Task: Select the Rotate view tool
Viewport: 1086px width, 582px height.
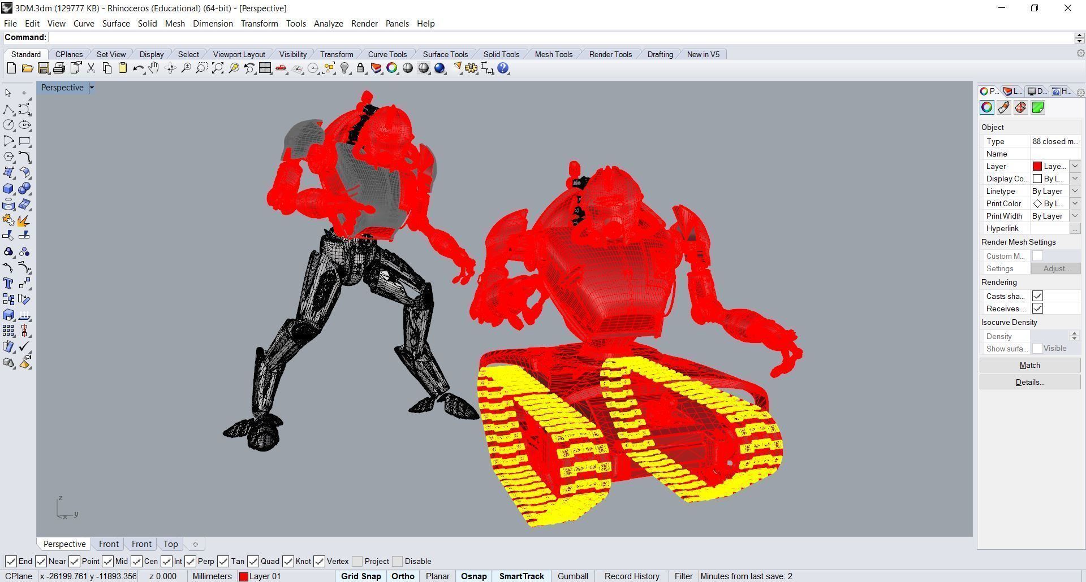Action: click(170, 68)
